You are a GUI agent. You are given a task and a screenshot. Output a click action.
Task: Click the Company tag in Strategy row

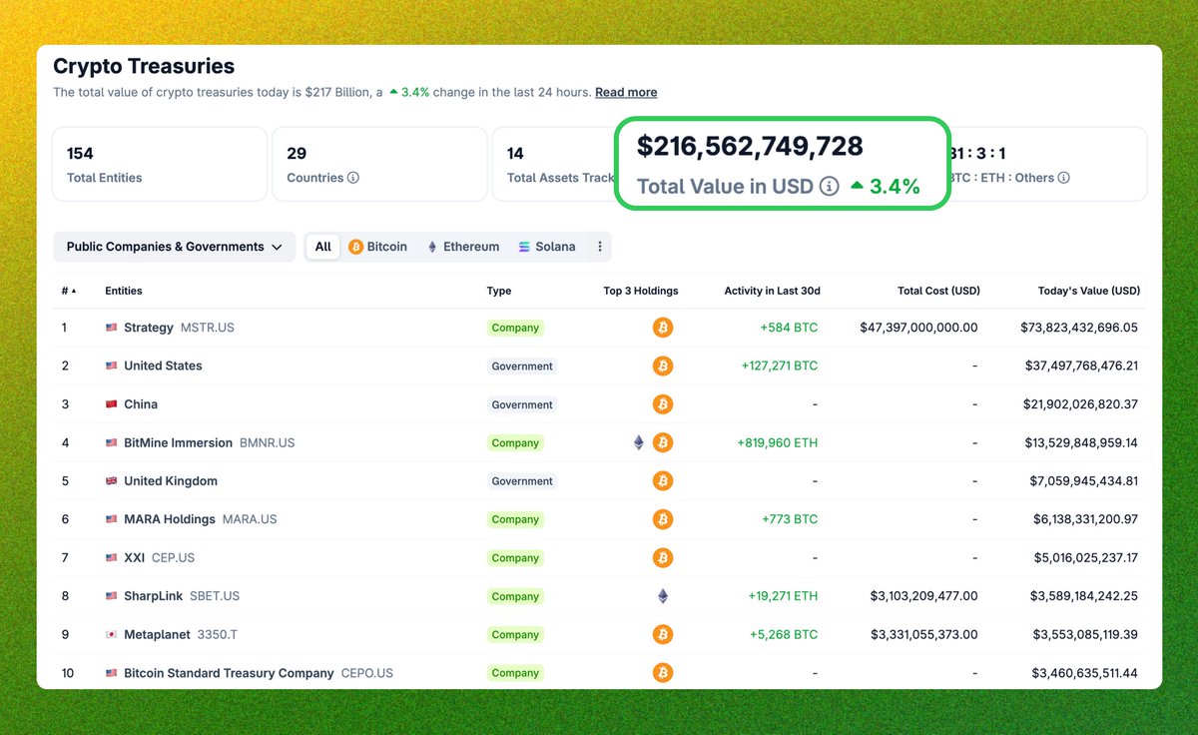coord(515,328)
